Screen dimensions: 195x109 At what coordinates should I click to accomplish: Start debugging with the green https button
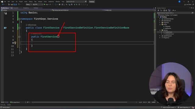click(46, 5)
